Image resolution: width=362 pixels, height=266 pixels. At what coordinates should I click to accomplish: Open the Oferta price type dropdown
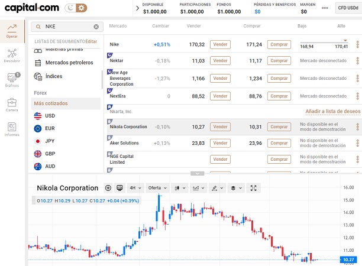[157, 188]
